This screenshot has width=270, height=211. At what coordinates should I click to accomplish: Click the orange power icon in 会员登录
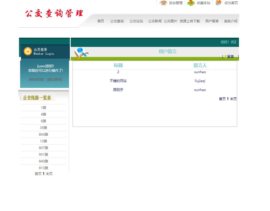tap(28, 51)
